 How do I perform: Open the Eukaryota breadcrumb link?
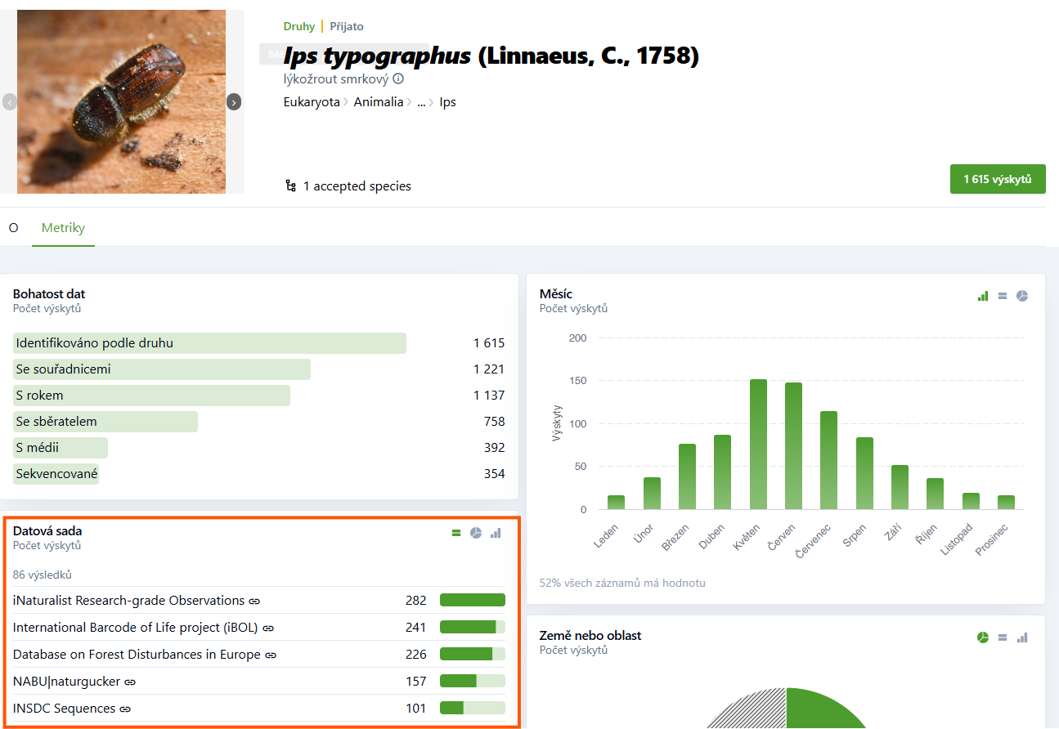point(312,102)
